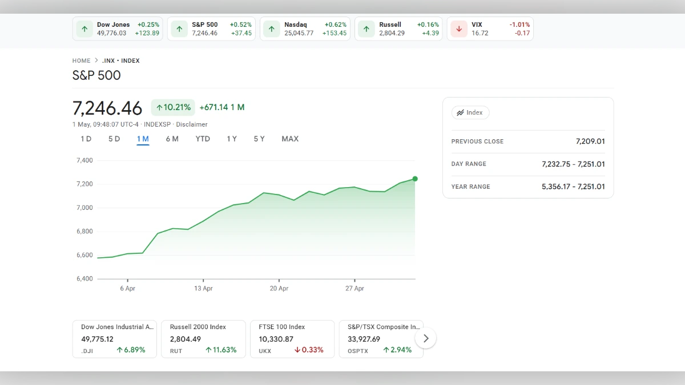Click the S&P 500 page heading

[x=96, y=75]
